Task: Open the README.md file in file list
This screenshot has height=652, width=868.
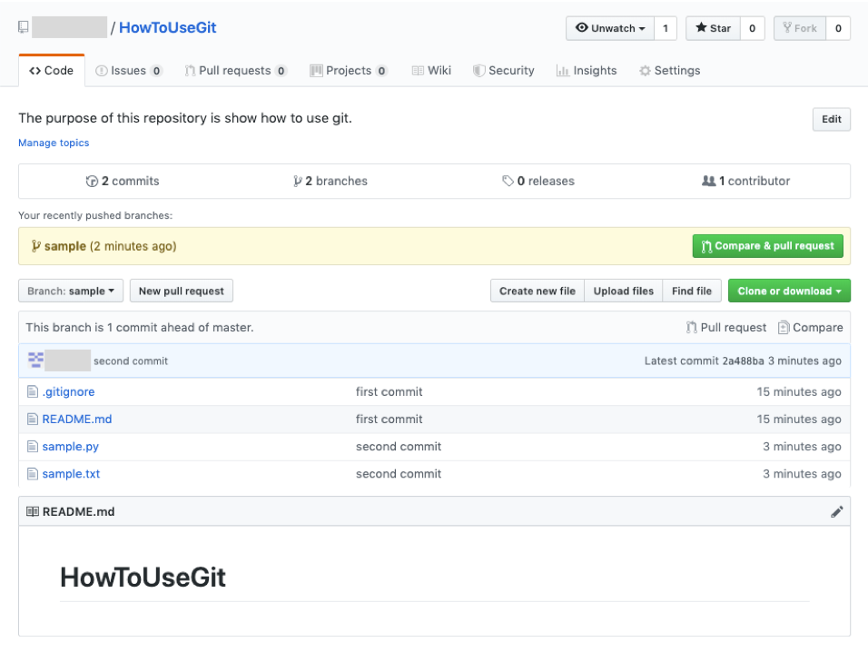Action: (x=77, y=420)
